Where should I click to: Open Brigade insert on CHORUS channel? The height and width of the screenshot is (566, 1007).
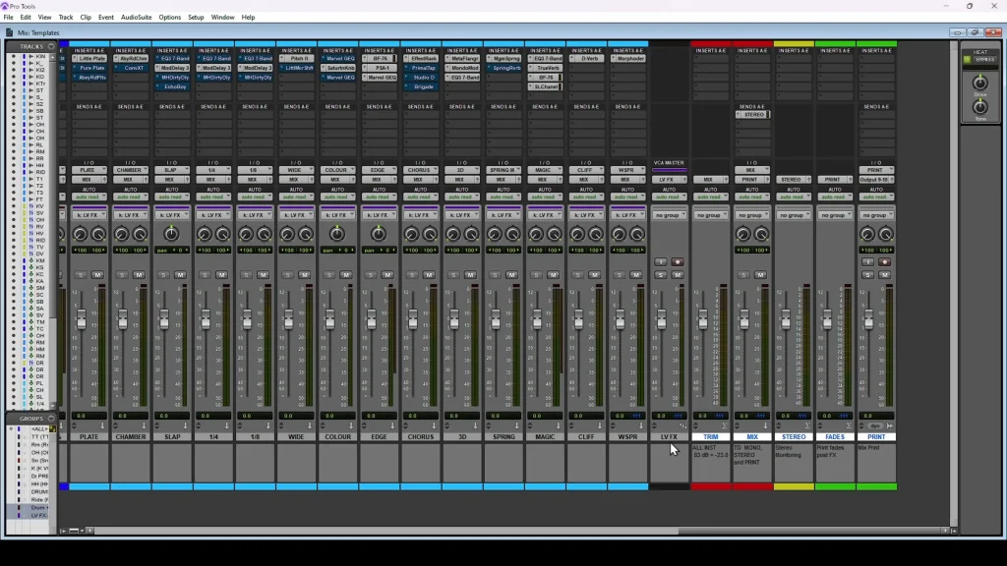coord(421,86)
